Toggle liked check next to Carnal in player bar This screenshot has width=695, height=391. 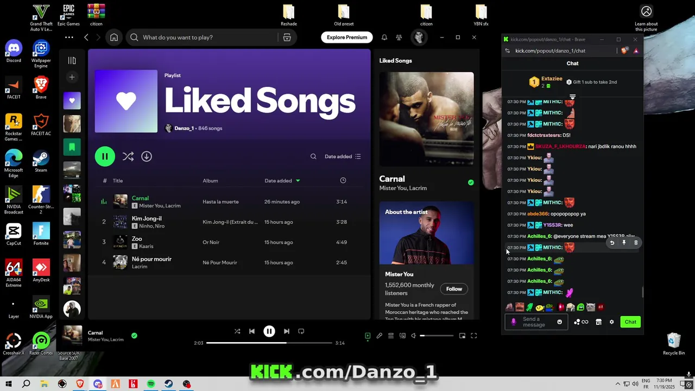tap(134, 336)
